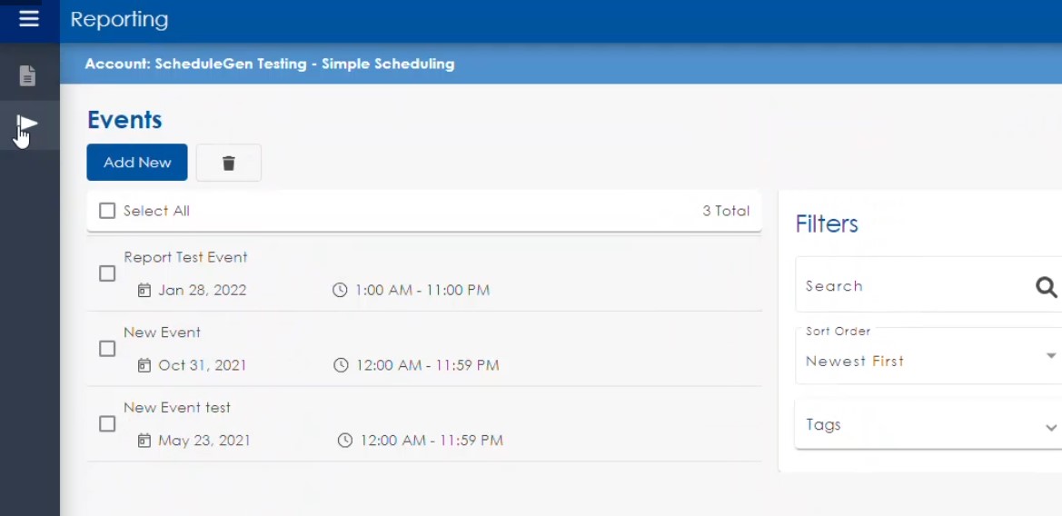This screenshot has width=1062, height=516.
Task: Open the hamburger navigation menu
Action: click(x=29, y=19)
